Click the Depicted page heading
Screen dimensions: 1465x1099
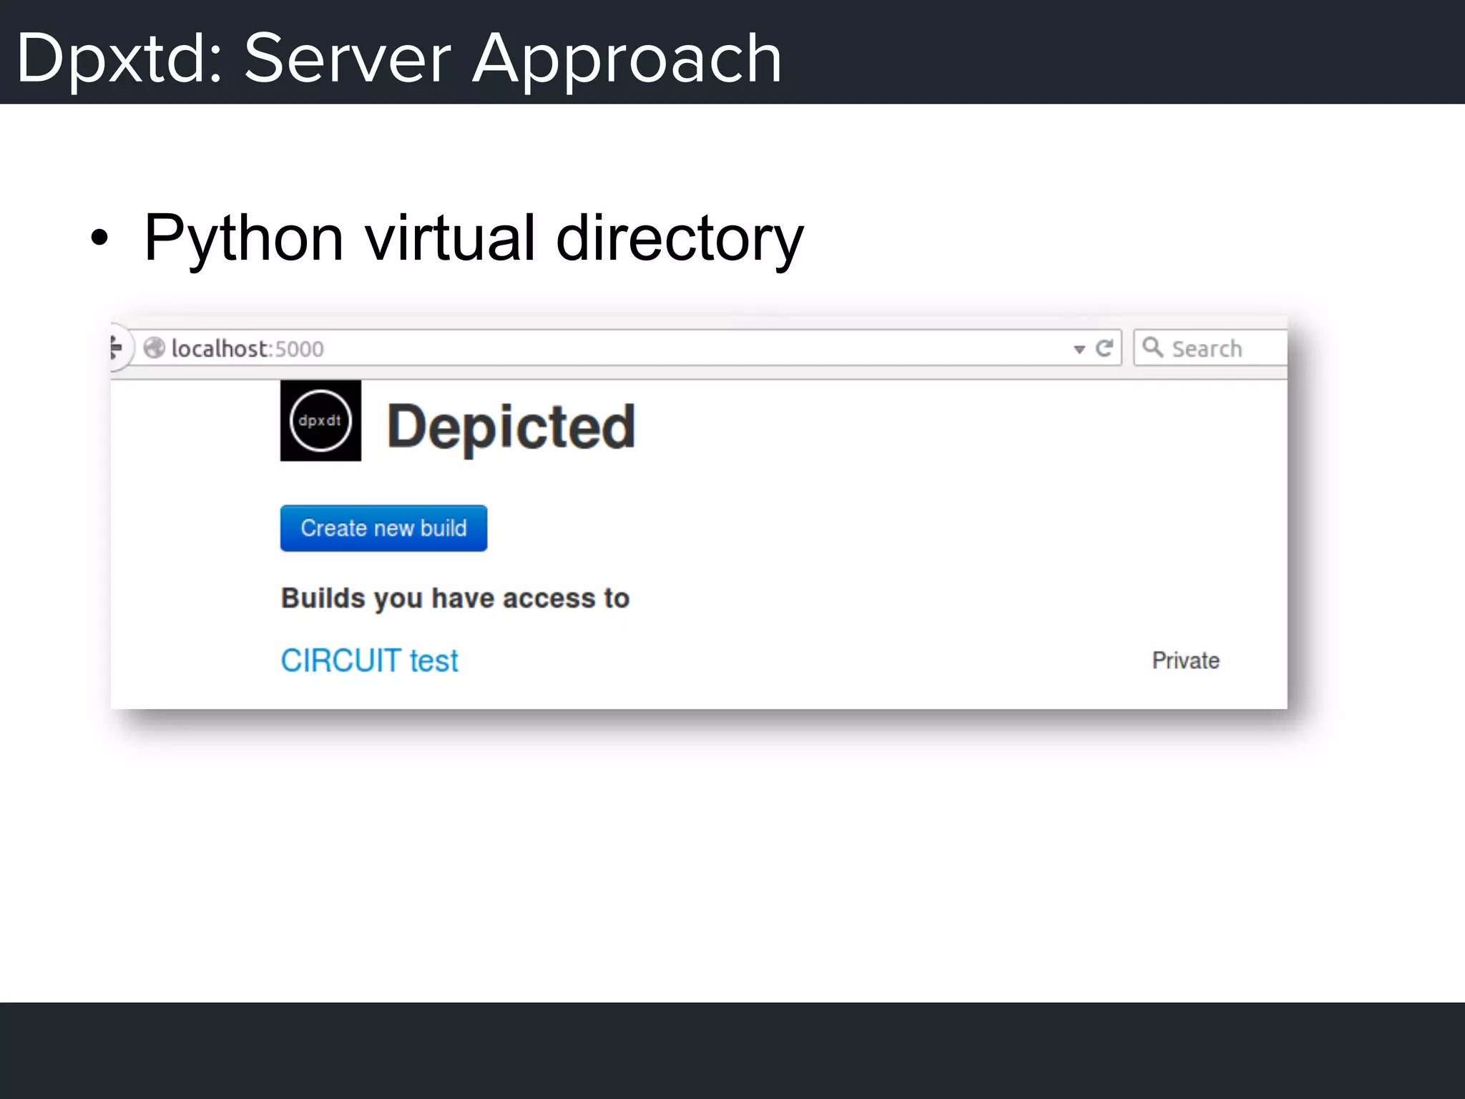[511, 427]
